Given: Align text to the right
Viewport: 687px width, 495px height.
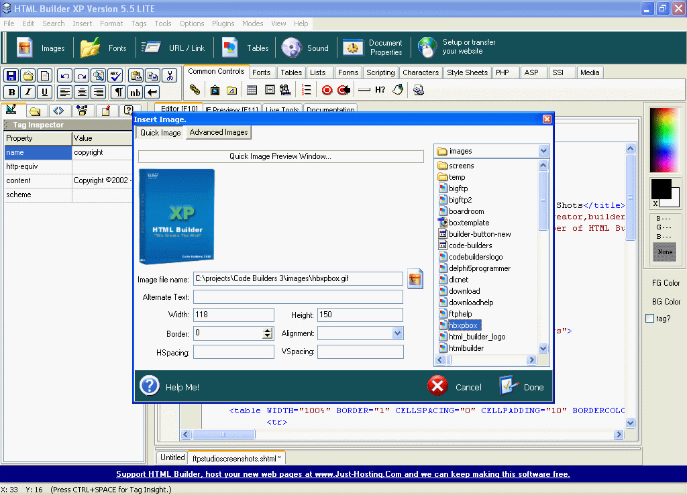Looking at the screenshot, I should (x=99, y=93).
